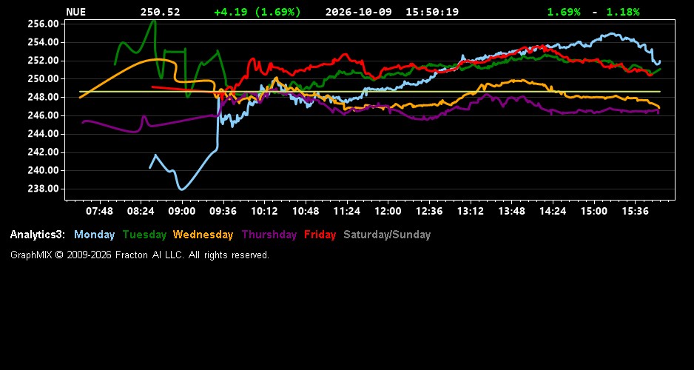Select the Saturday/Sunday legend entry
This screenshot has height=370, width=694.
click(x=387, y=235)
